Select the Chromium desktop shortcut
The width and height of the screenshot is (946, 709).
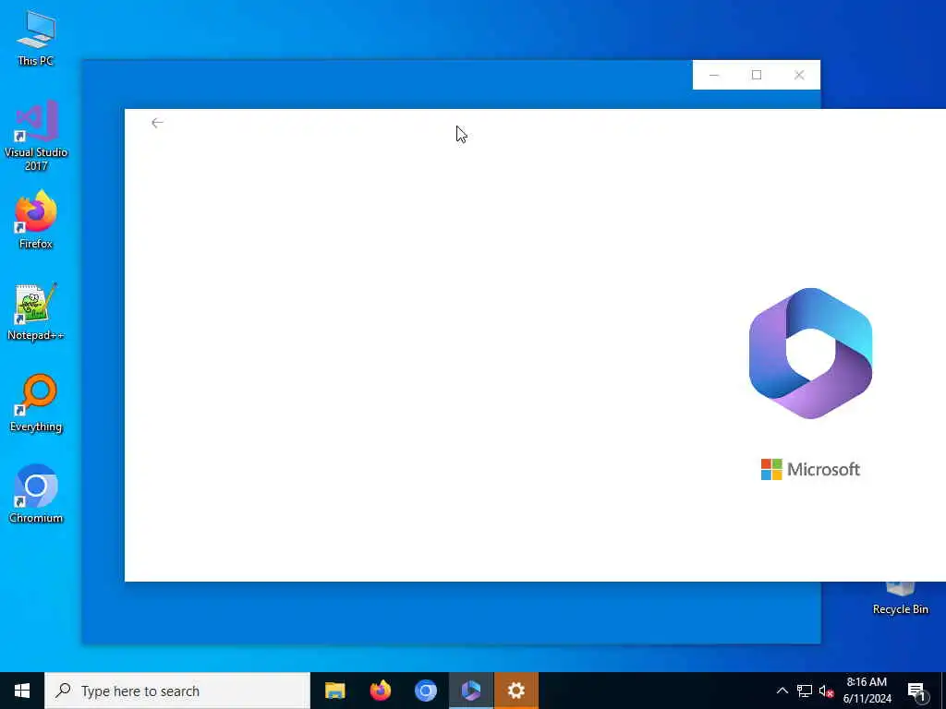36,495
